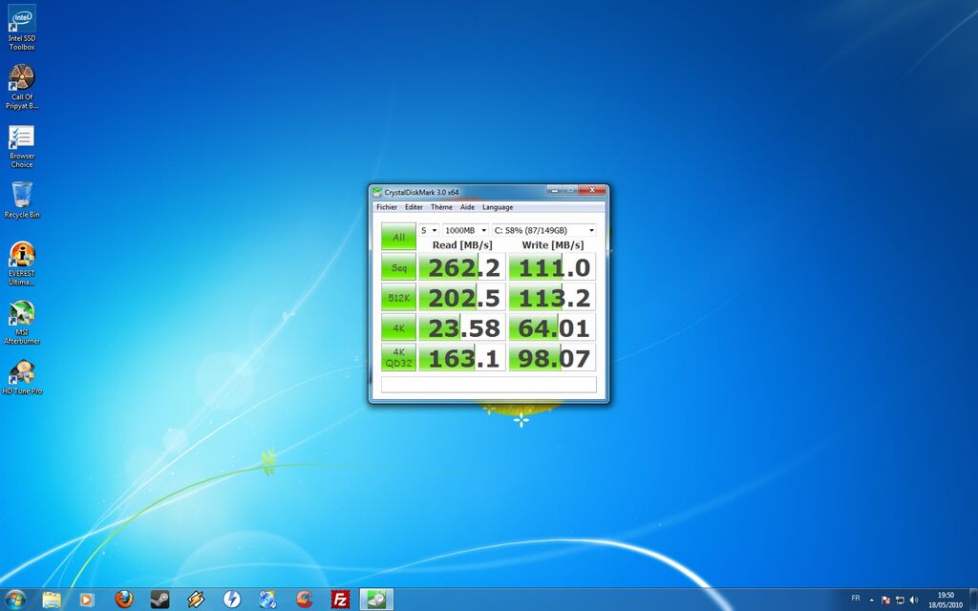Open the Windows Start menu orb

click(x=15, y=600)
